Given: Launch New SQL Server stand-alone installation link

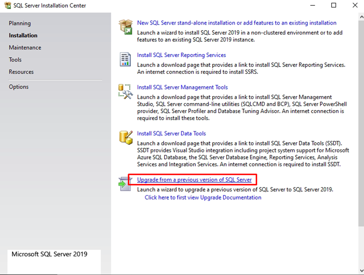Looking at the screenshot, I should pyautogui.click(x=237, y=23).
